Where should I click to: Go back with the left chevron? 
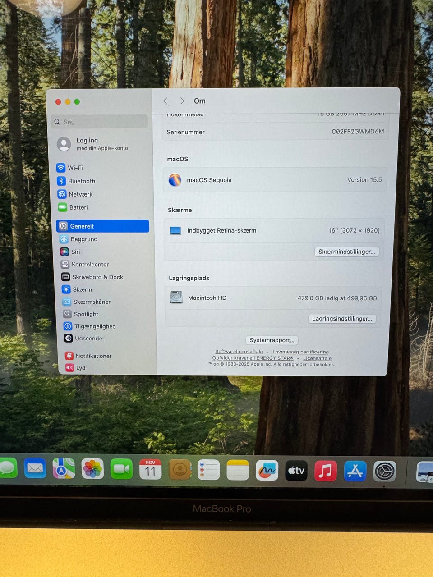[x=165, y=101]
